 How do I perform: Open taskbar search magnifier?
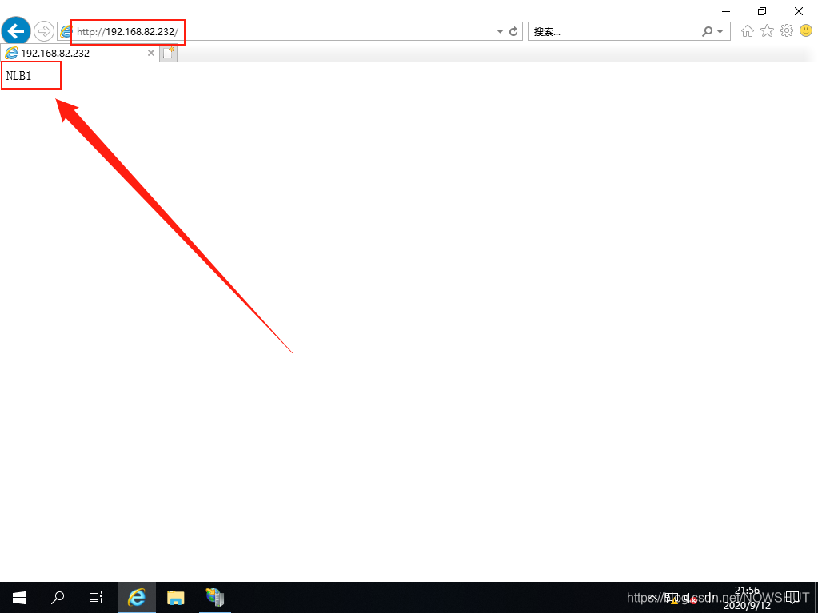58,597
